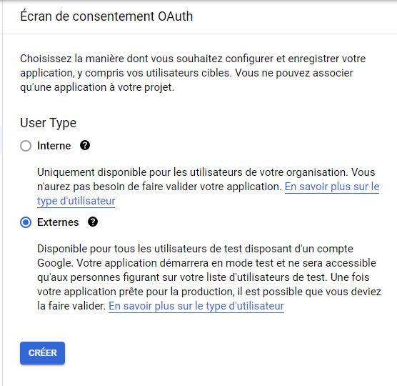This screenshot has width=397, height=386.
Task: Open the help icon beside Interne
Action: pos(85,146)
